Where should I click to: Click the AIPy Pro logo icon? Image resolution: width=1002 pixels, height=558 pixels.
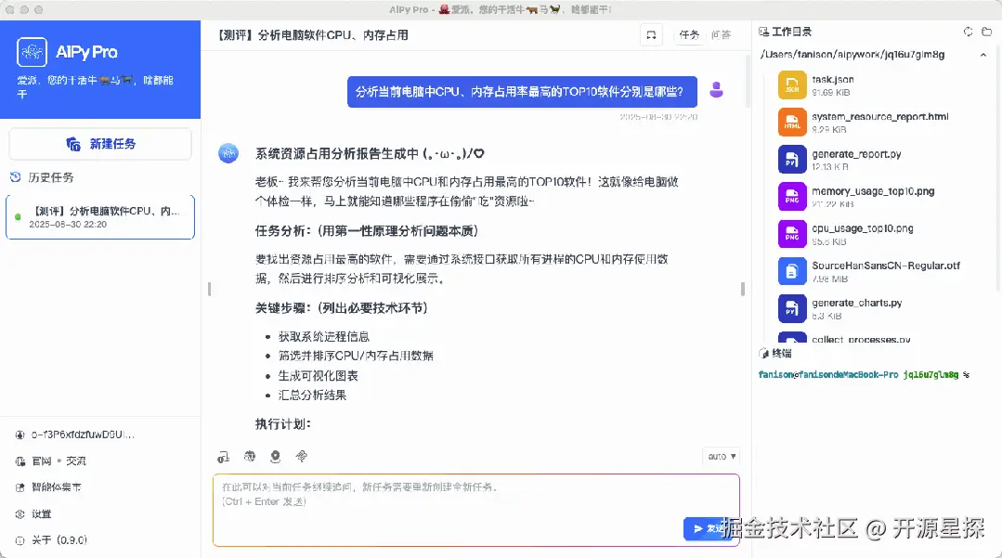[32, 52]
